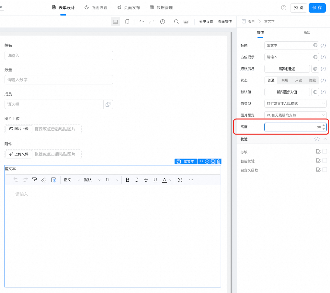Open font color picker arrow
This screenshot has width=330, height=293.
170,180
